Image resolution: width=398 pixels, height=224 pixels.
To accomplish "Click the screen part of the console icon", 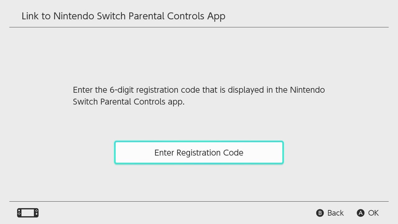I will (28, 213).
